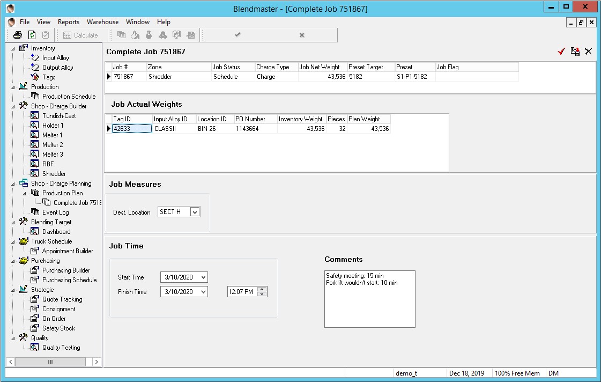Collapse the Purchasing tree node
This screenshot has width=601, height=382.
coord(13,261)
